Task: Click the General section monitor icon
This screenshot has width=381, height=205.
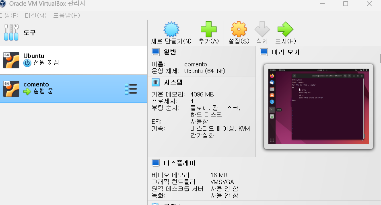Action: tap(156, 52)
